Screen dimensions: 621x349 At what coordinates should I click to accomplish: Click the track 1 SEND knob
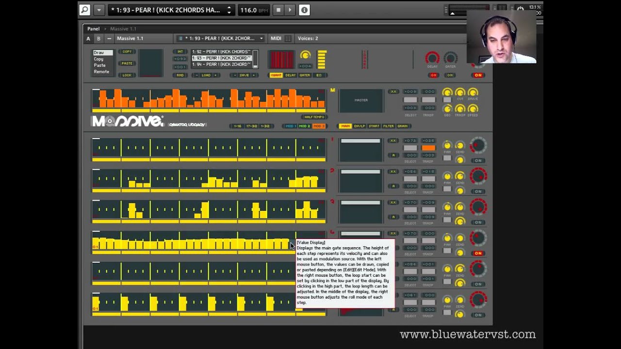pyautogui.click(x=460, y=145)
